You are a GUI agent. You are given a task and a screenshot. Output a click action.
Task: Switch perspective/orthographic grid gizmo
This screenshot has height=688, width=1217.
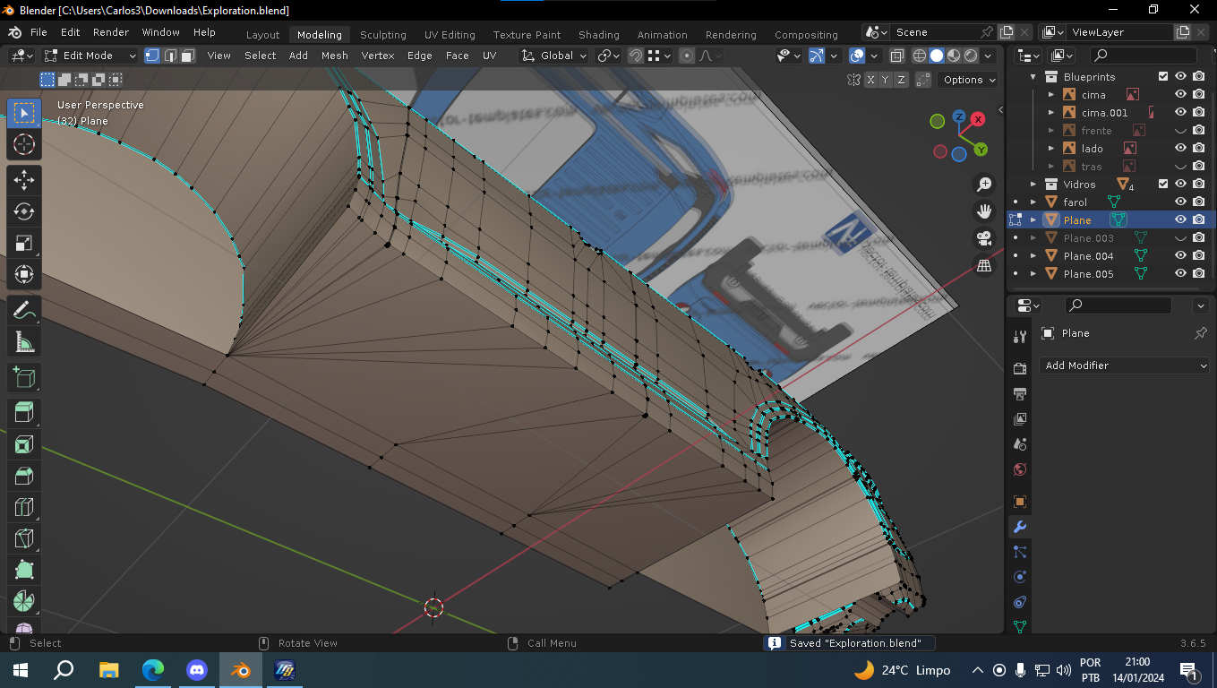[984, 265]
